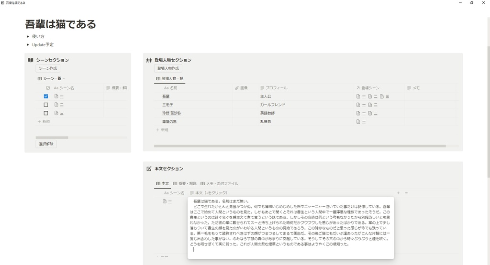The image size is (490, 265).
Task: Click the page vertical scrollbar
Action: [488, 112]
